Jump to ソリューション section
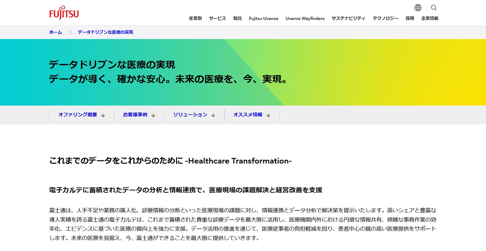Screen dimensions: 486x251 coord(190,115)
